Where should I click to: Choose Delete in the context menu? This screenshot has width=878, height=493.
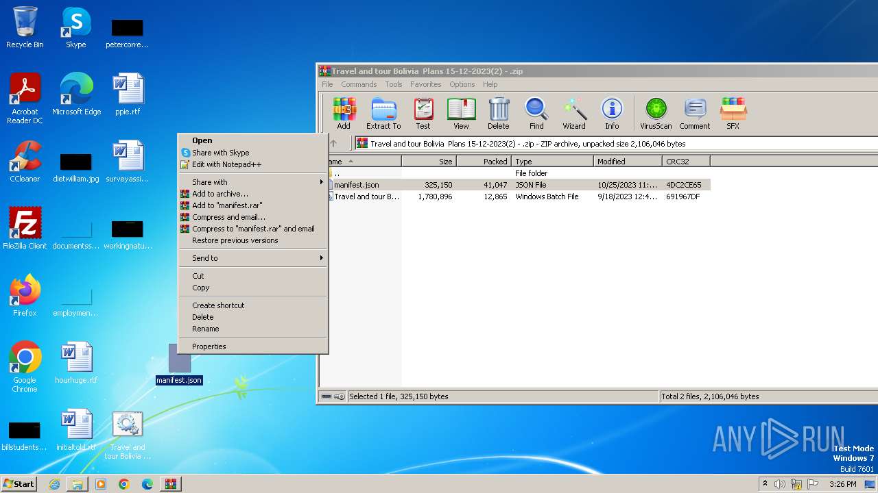253,317
